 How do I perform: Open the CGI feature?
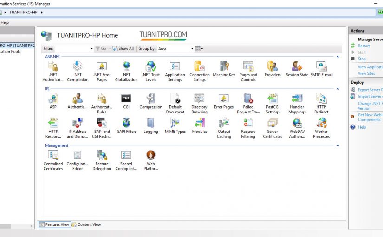pyautogui.click(x=126, y=101)
